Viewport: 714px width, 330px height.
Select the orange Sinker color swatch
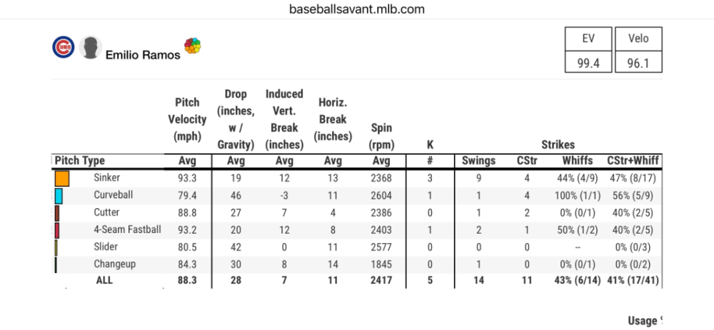pos(62,178)
